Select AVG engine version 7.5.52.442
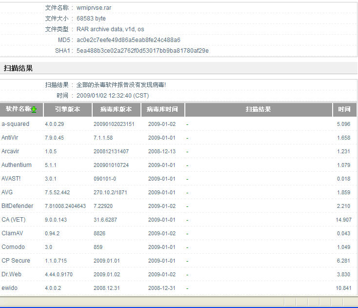This screenshot has width=358, height=308. pos(57,193)
